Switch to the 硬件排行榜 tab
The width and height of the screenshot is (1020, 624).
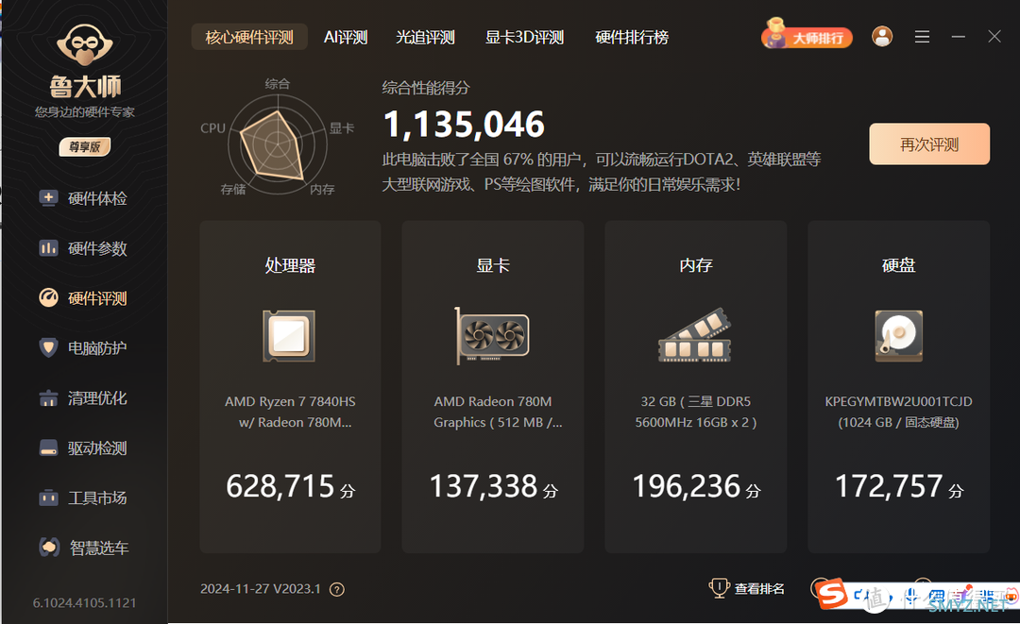click(632, 37)
